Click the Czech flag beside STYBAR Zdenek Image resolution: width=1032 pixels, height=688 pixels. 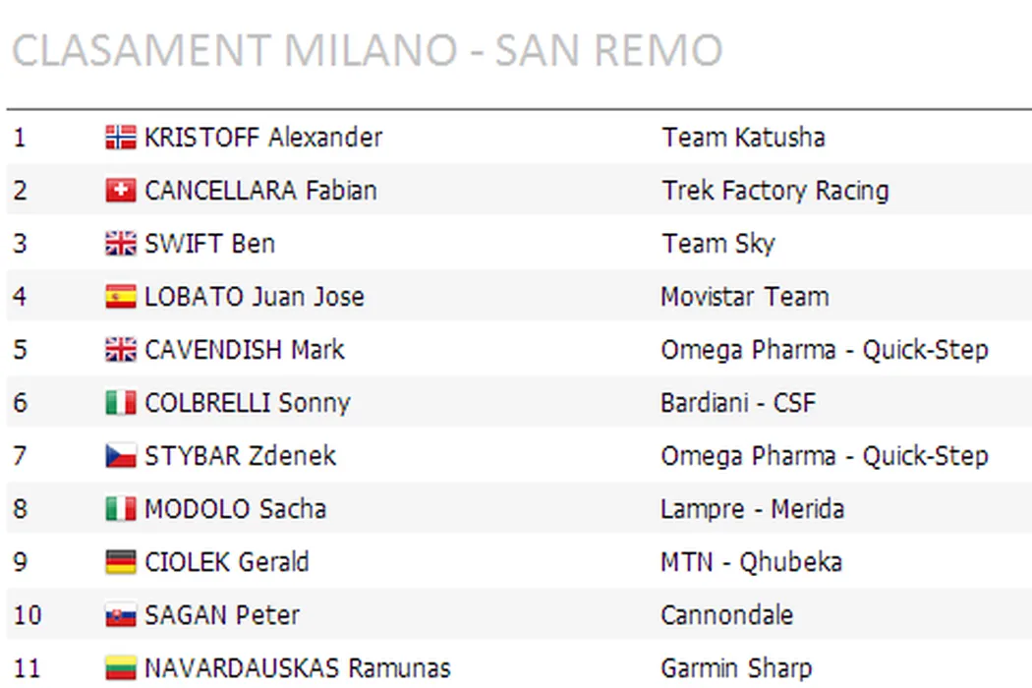pyautogui.click(x=120, y=456)
